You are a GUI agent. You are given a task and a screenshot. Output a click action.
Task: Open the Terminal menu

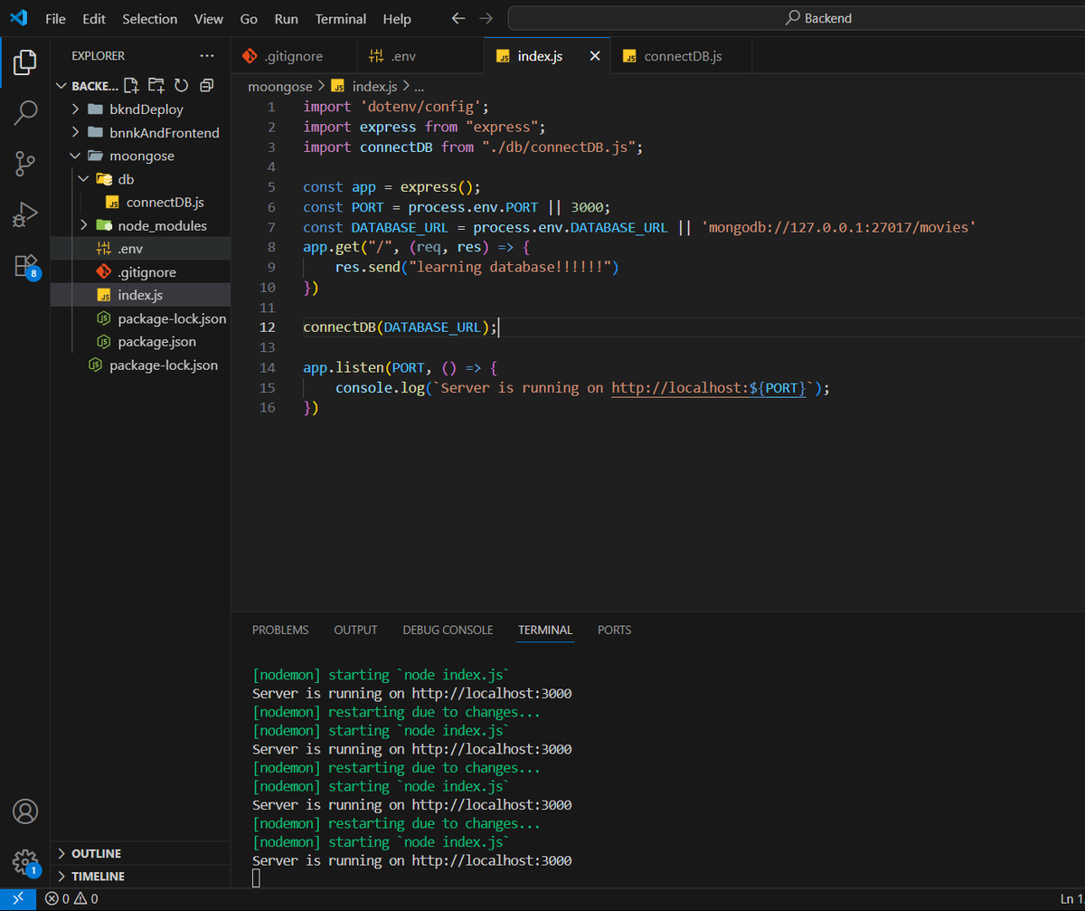tap(341, 18)
